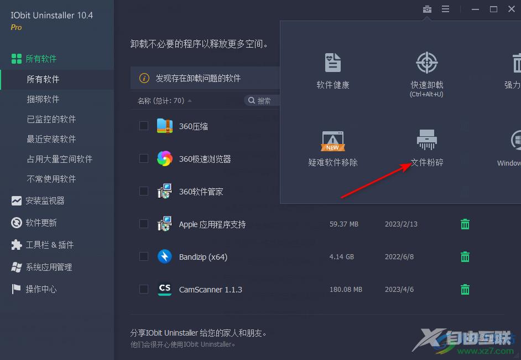Click the CamScanner app icon
521x360 pixels.
(164, 289)
